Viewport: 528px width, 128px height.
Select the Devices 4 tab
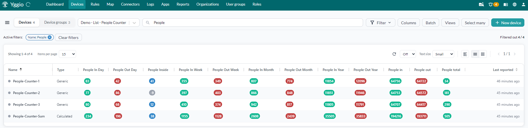pos(27,22)
